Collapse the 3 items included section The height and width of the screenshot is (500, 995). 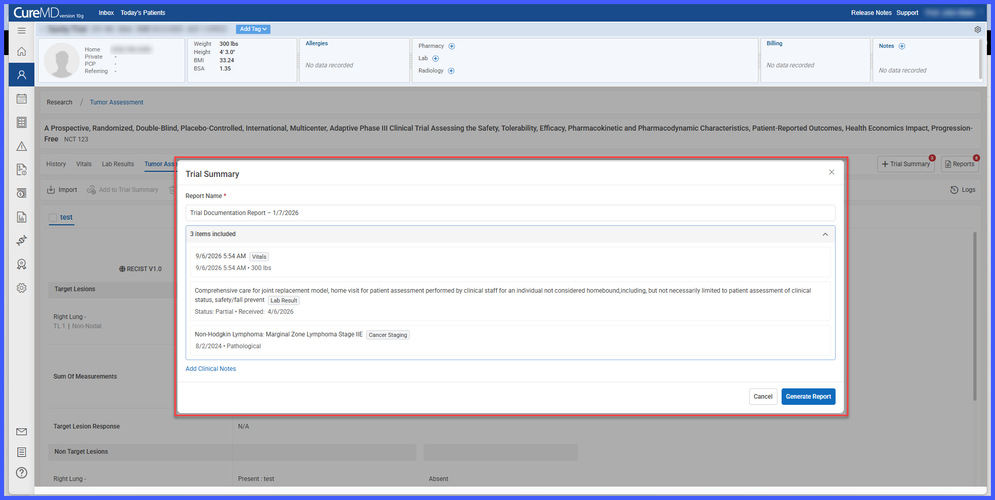[825, 235]
